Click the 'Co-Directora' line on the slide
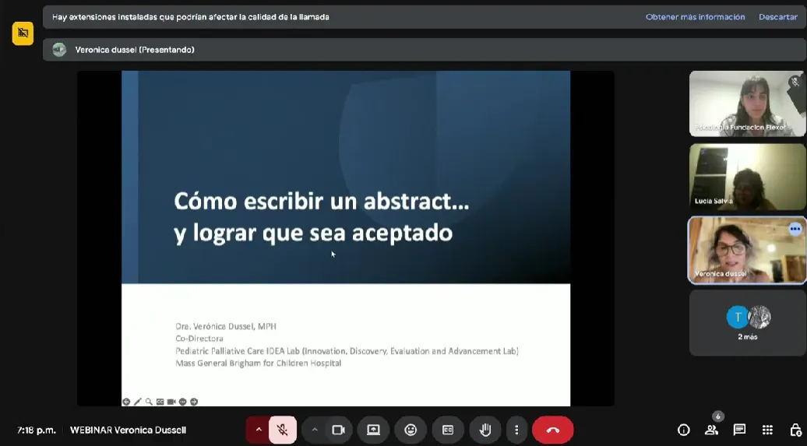 [199, 339]
